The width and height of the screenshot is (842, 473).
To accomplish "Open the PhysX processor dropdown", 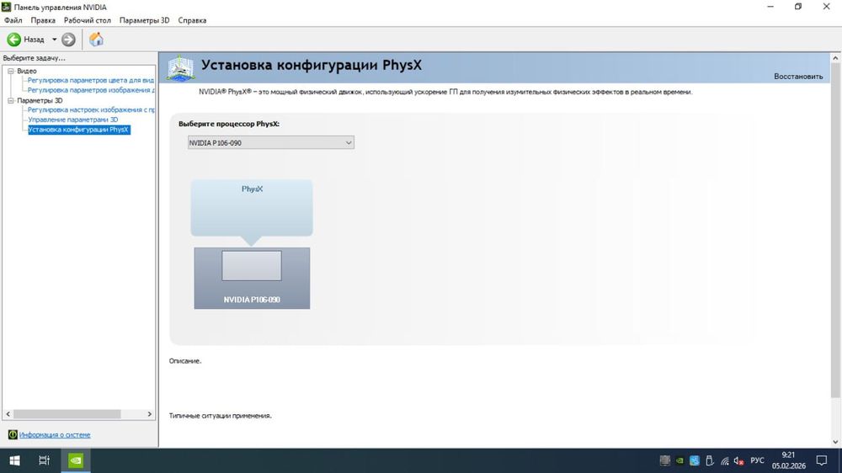I will (270, 142).
